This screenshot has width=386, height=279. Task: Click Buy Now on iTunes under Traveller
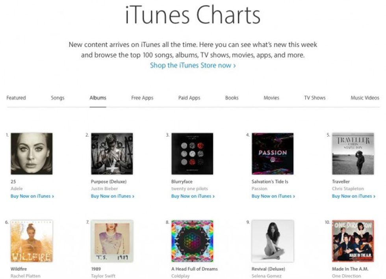[x=354, y=196]
